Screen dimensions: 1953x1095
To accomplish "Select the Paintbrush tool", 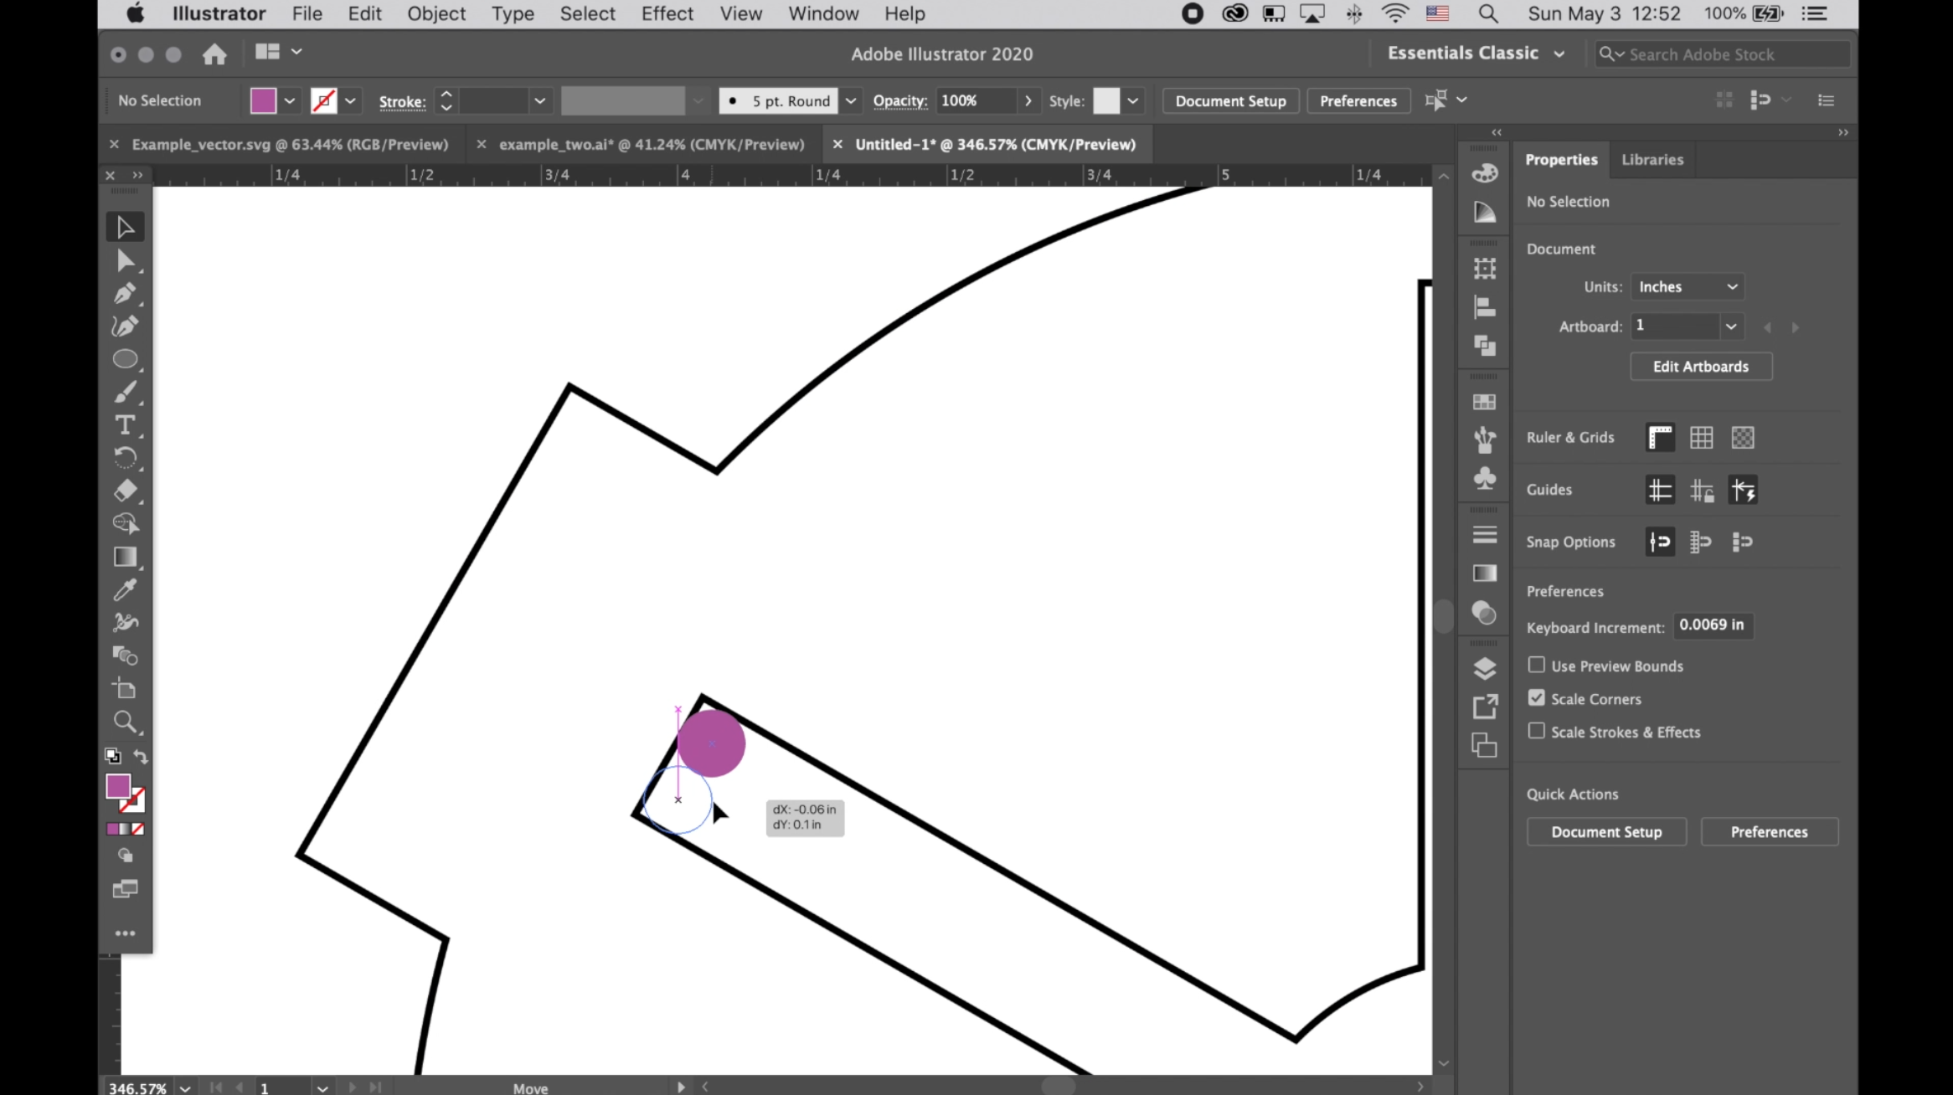I will [126, 393].
